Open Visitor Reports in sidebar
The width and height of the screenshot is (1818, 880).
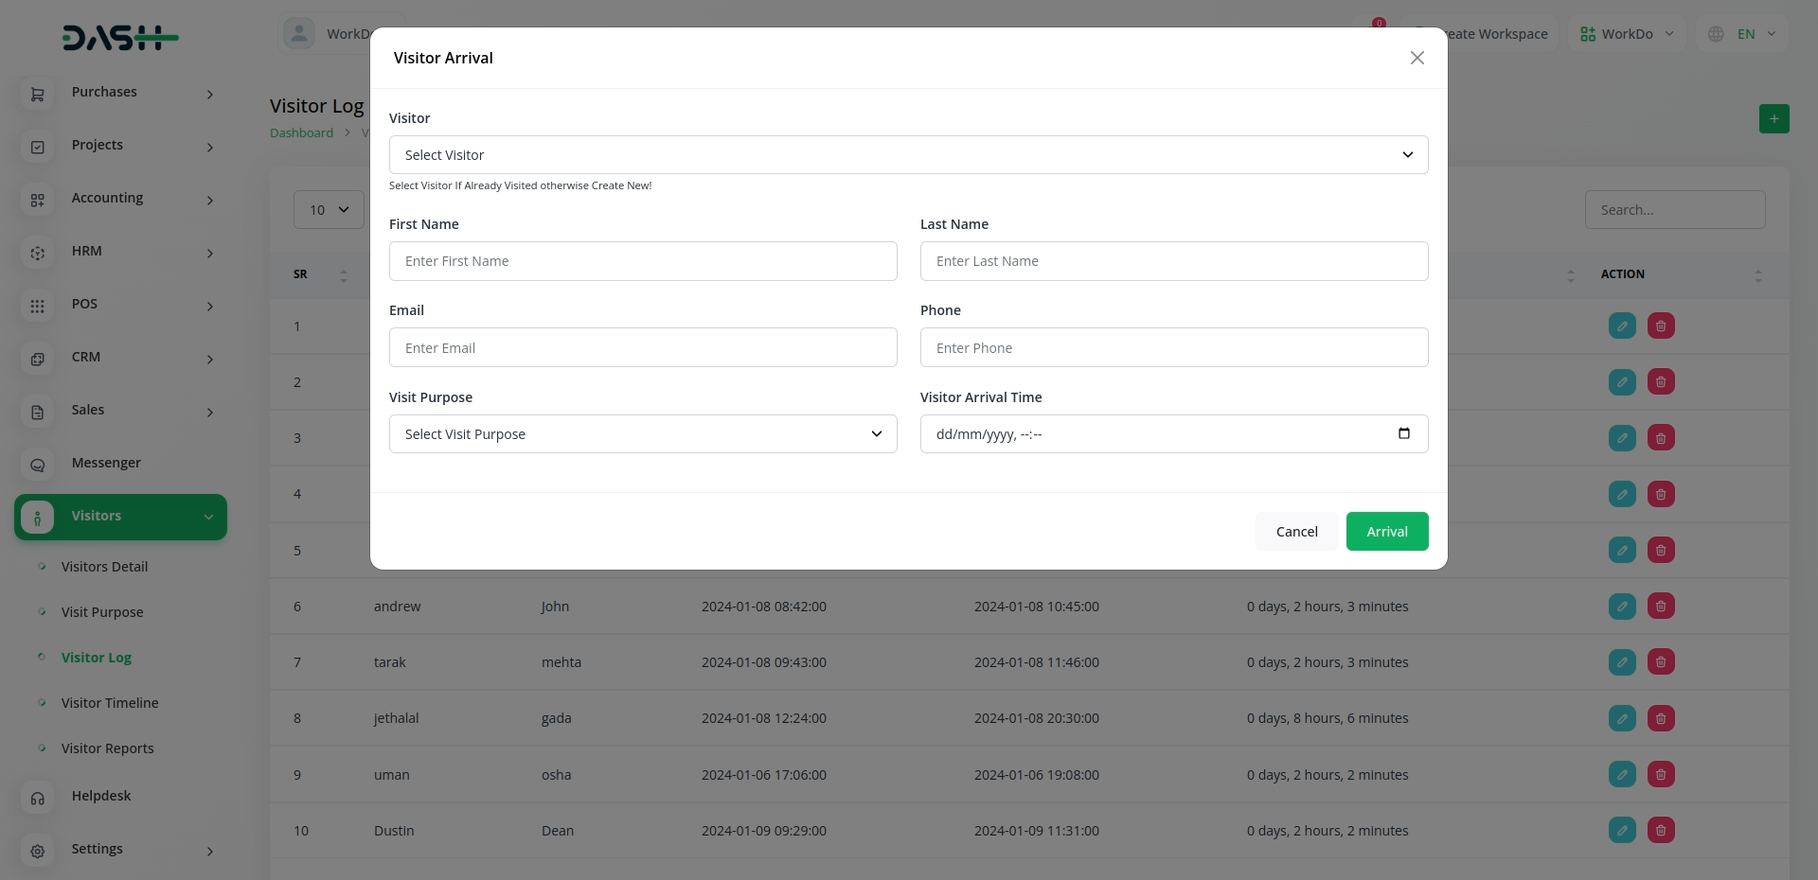pos(107,748)
